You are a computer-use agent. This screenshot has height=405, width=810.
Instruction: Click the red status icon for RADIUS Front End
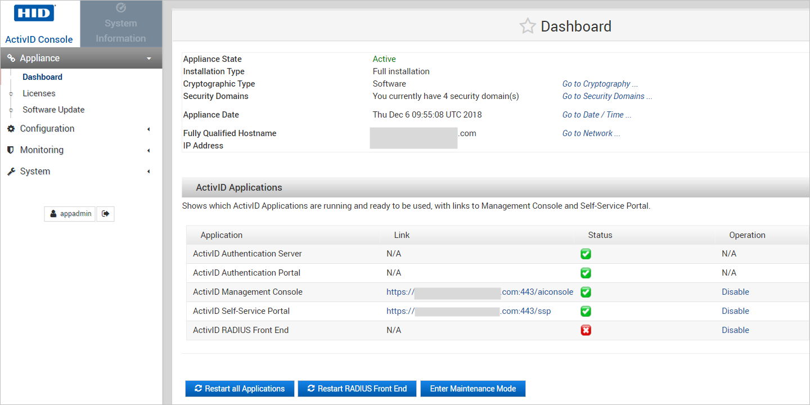tap(586, 330)
